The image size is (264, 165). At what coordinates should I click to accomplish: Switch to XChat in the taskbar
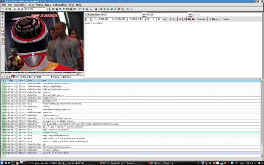click(112, 163)
